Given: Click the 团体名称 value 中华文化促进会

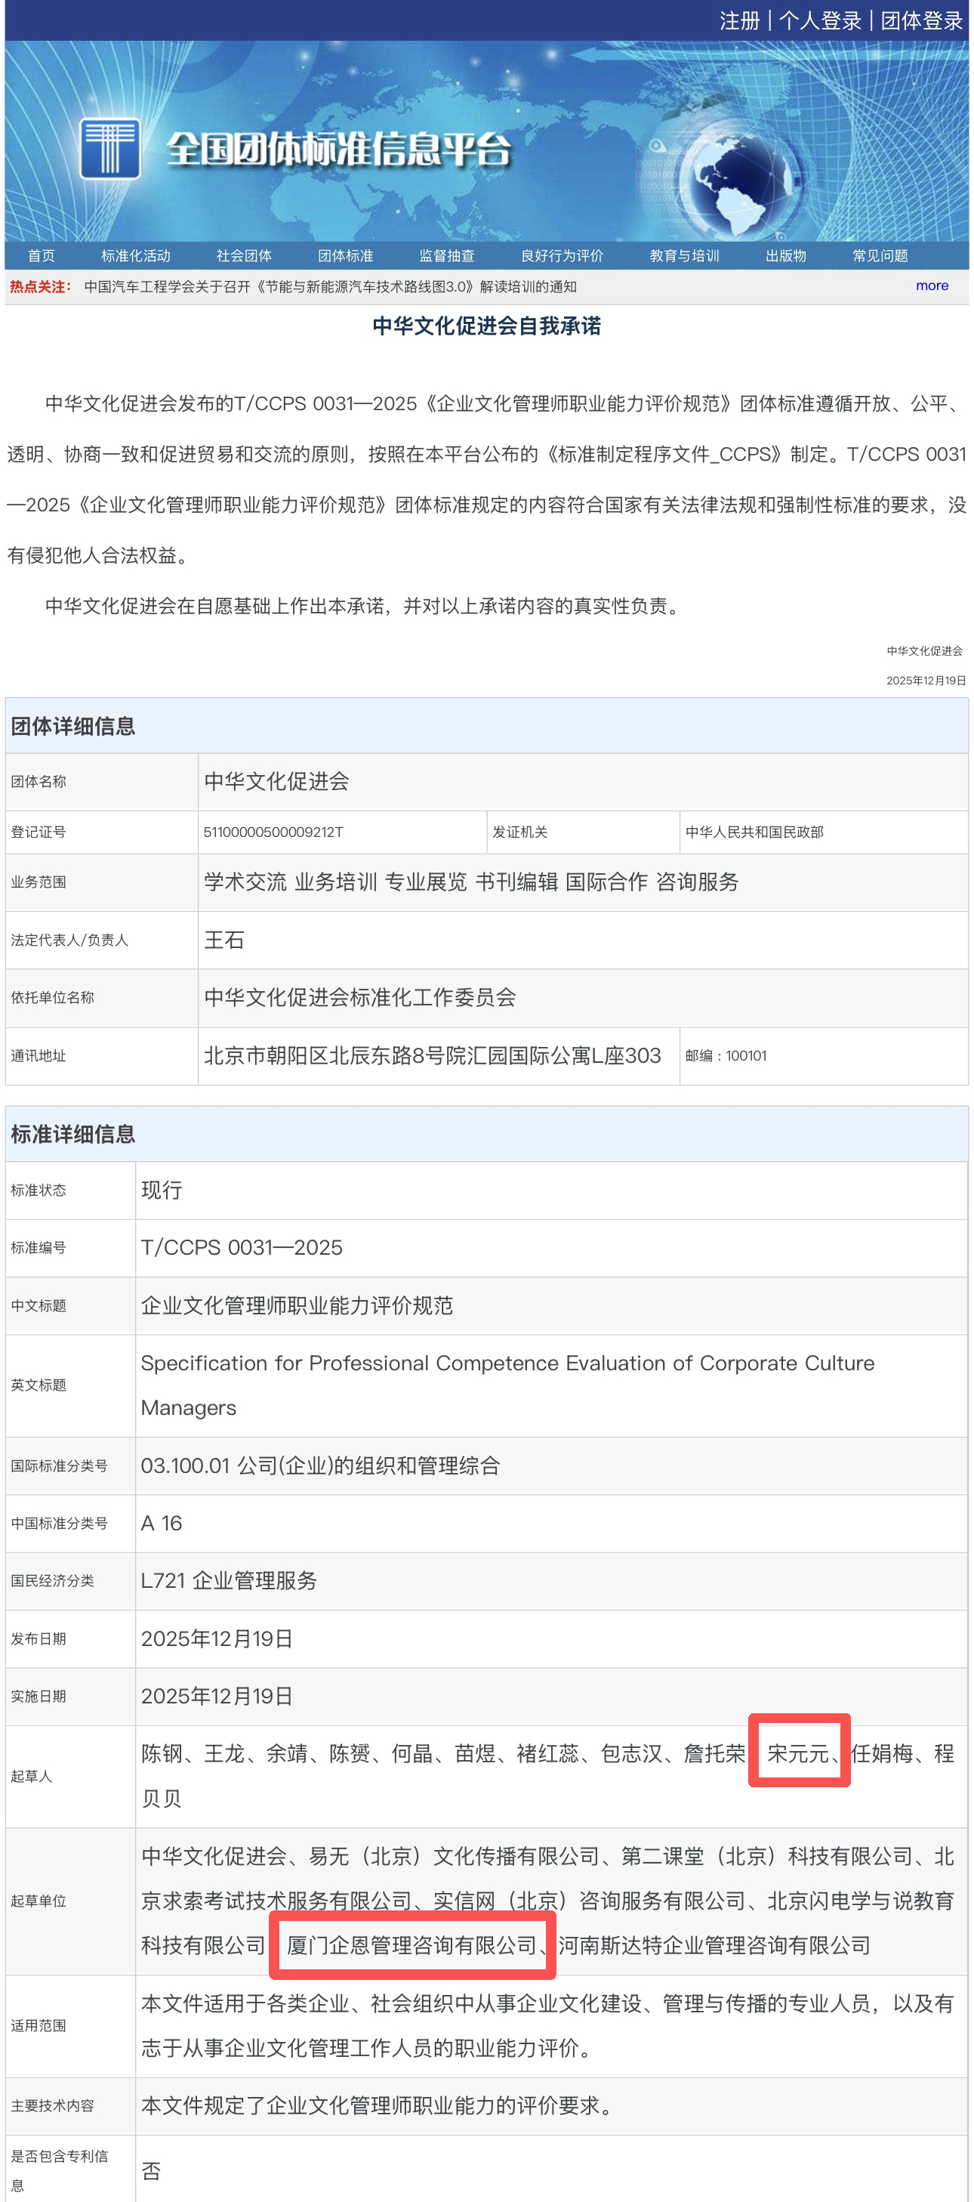Looking at the screenshot, I should pyautogui.click(x=277, y=781).
